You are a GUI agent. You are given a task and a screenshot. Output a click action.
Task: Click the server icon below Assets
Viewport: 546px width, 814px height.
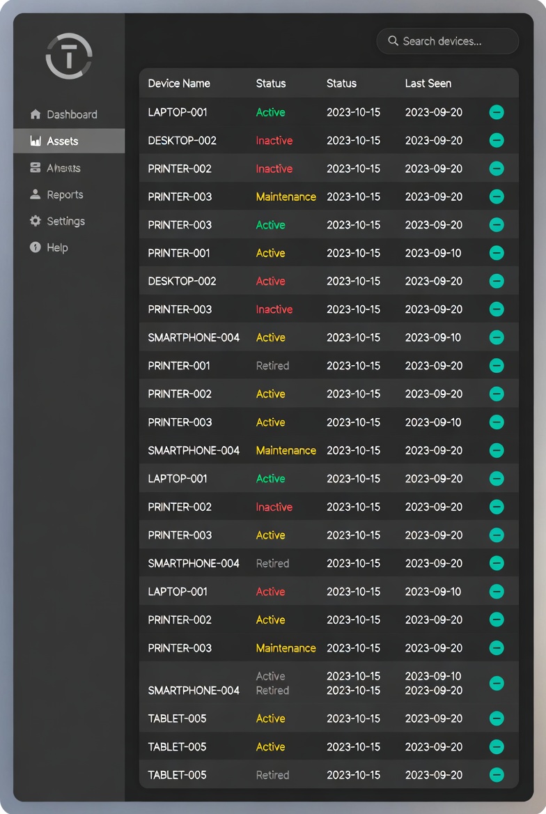[x=36, y=168]
